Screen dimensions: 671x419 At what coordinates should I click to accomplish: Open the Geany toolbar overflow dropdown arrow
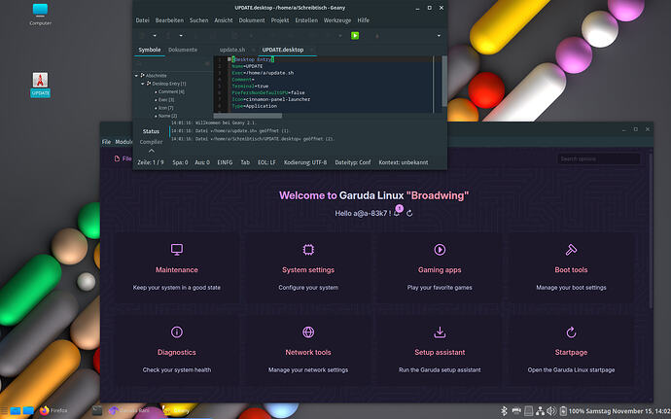point(438,36)
